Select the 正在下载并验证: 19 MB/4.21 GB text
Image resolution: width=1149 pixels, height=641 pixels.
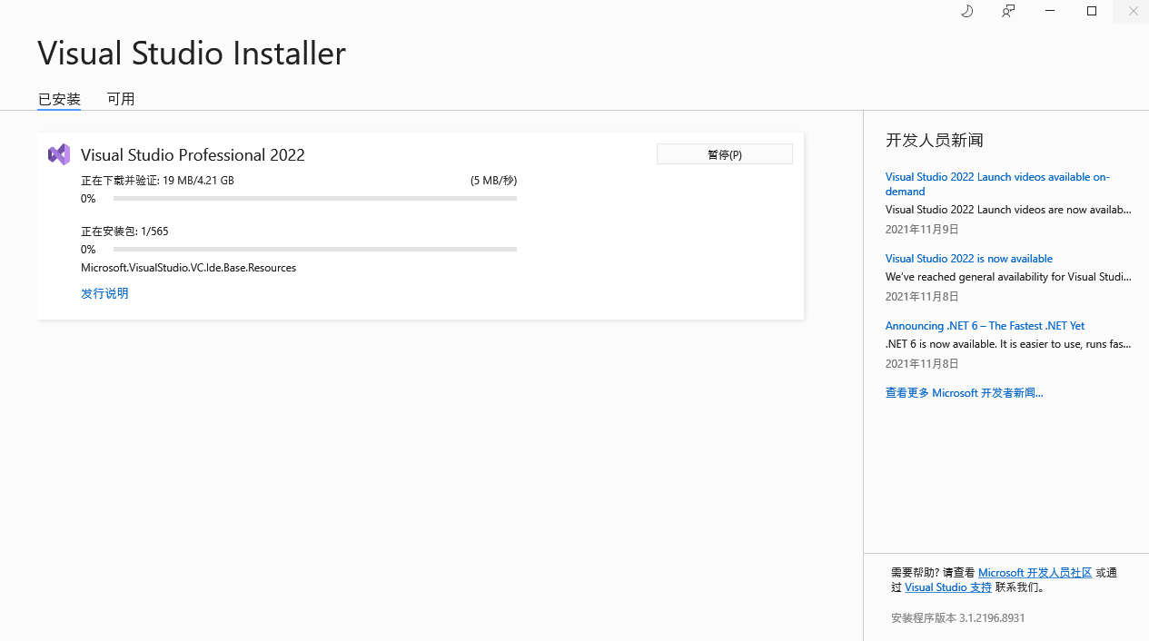coord(157,180)
